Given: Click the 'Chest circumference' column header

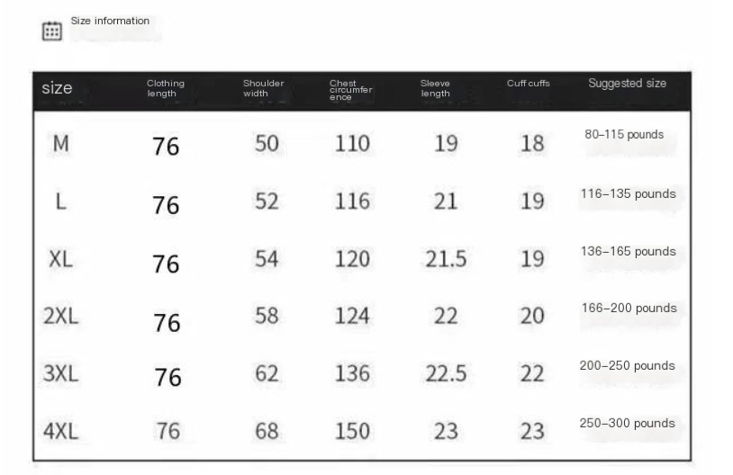Looking at the screenshot, I should 350,90.
